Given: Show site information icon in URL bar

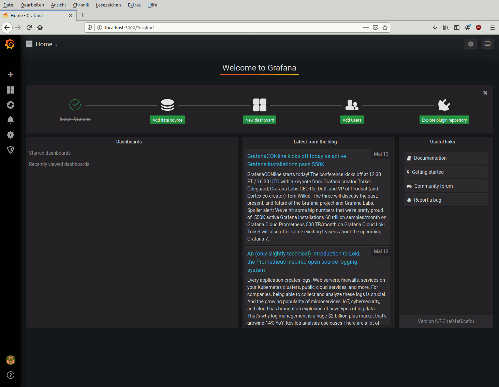Looking at the screenshot, I should tap(100, 28).
